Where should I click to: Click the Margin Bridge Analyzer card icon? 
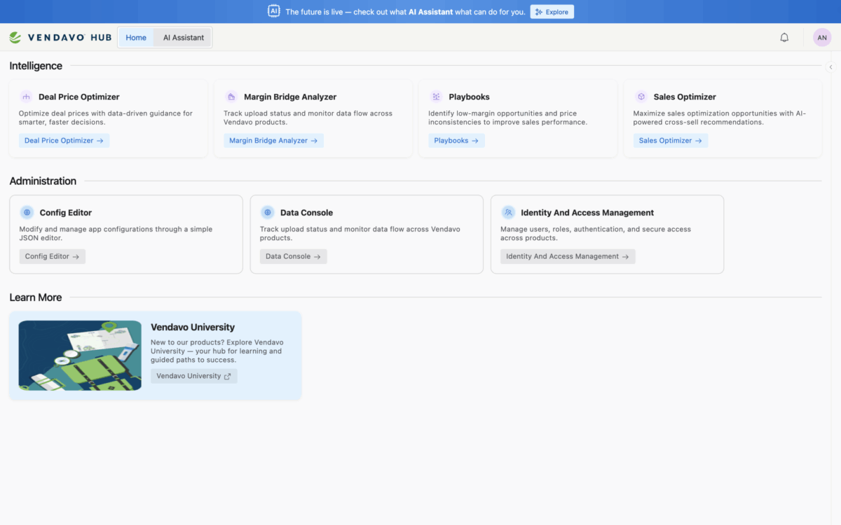click(x=231, y=97)
